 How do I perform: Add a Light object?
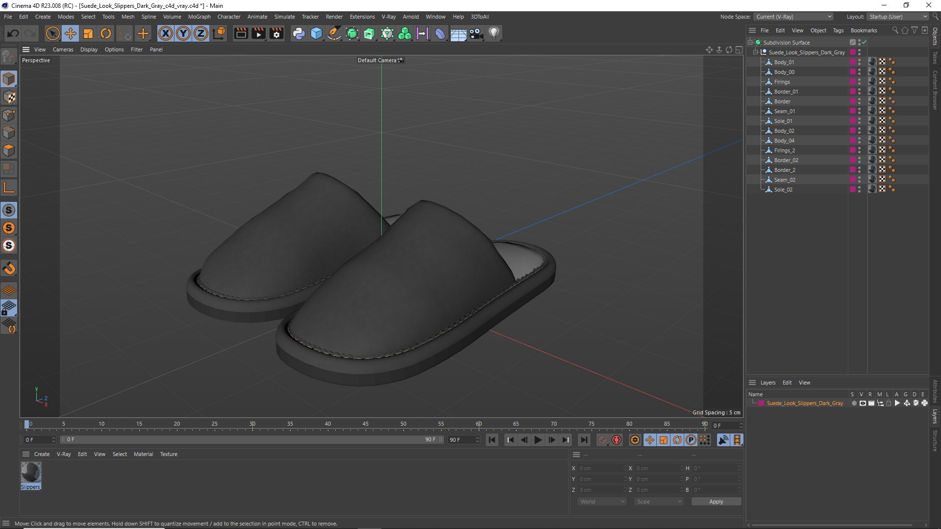[x=494, y=33]
